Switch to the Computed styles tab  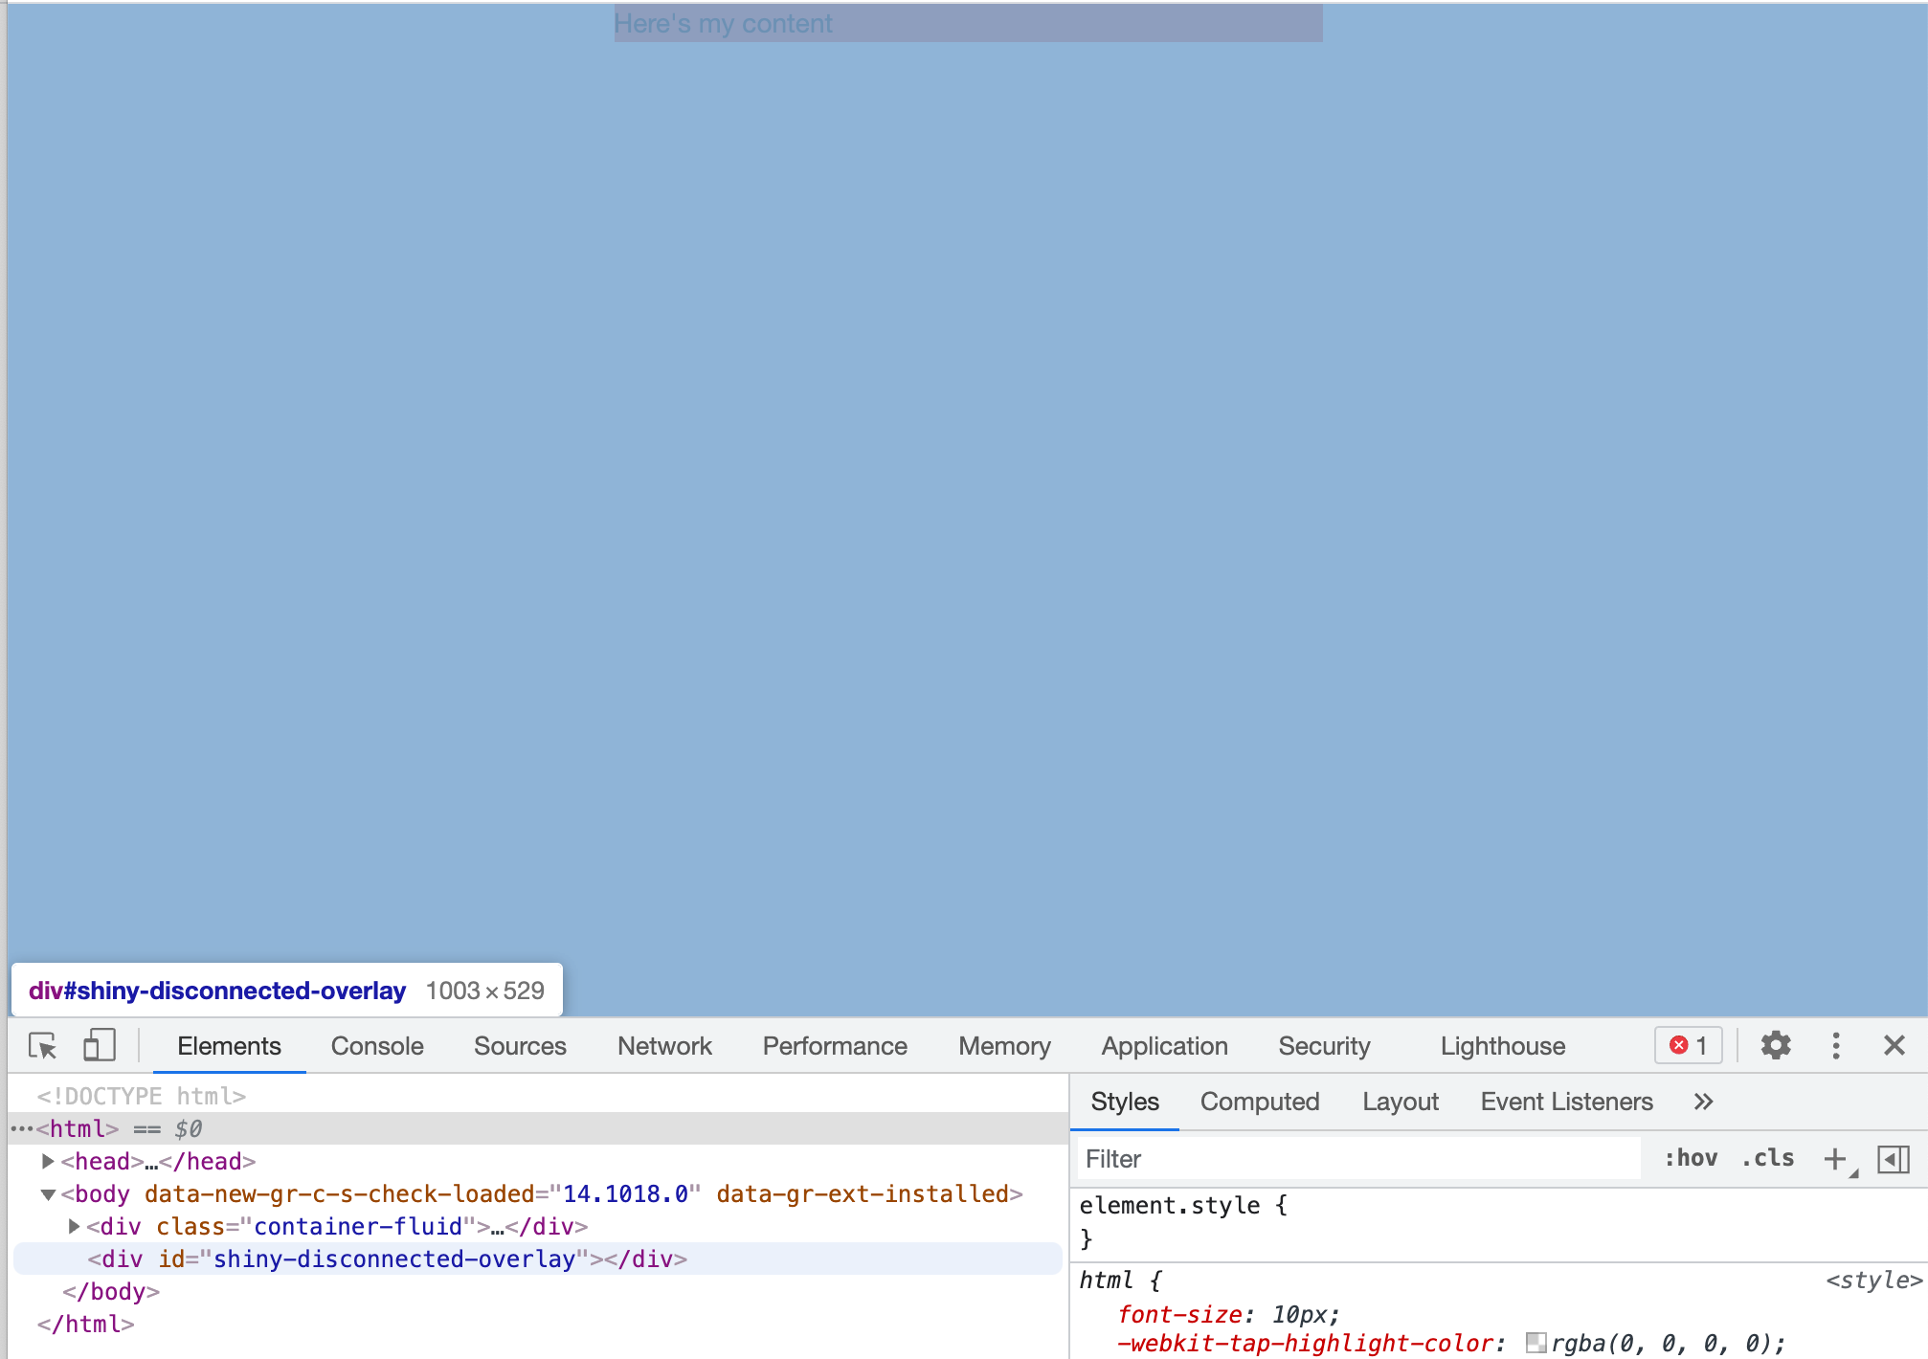pyautogui.click(x=1260, y=1102)
